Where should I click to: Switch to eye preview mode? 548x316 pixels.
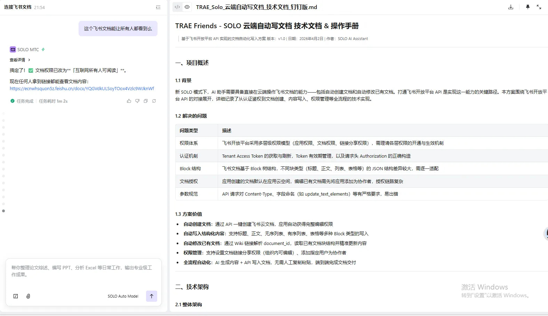click(x=187, y=7)
